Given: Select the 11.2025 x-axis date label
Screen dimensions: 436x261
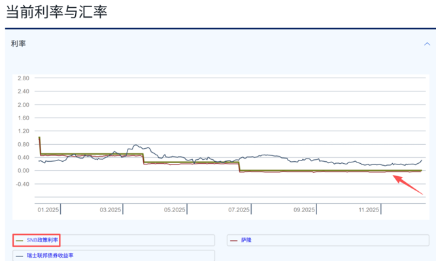Looking at the screenshot, I should click(368, 209).
